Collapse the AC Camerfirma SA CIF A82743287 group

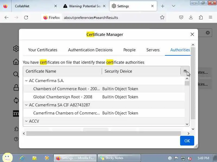click(26, 105)
